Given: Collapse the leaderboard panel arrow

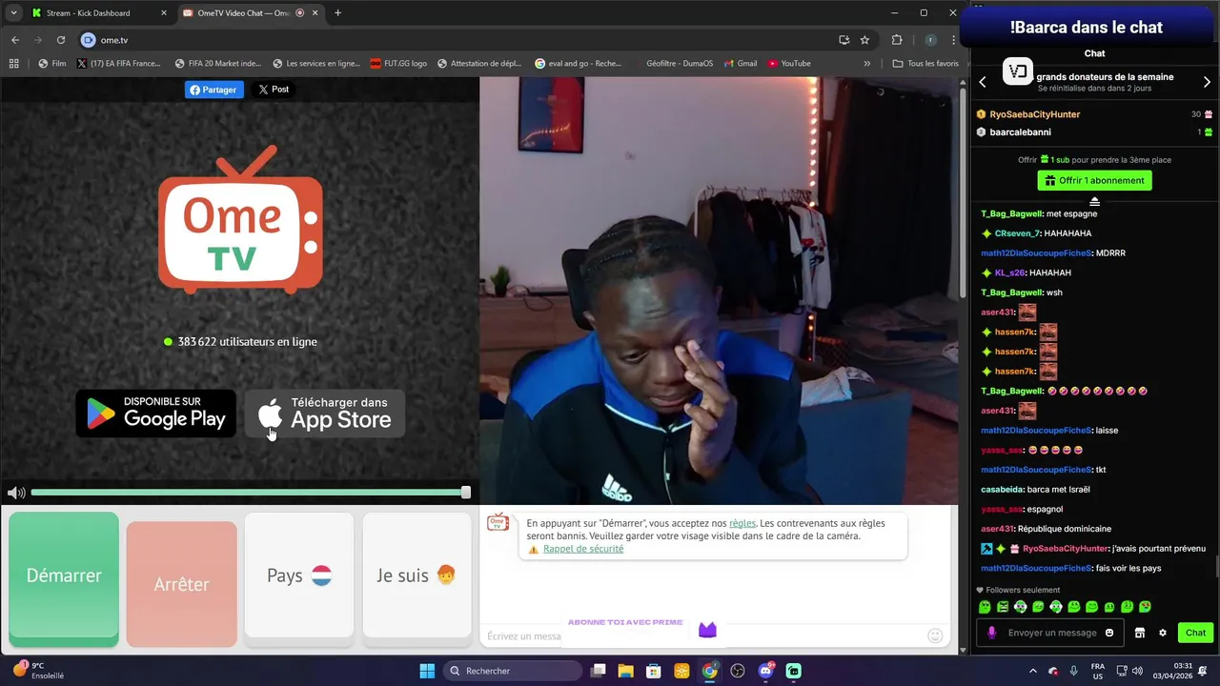Looking at the screenshot, I should (1094, 201).
